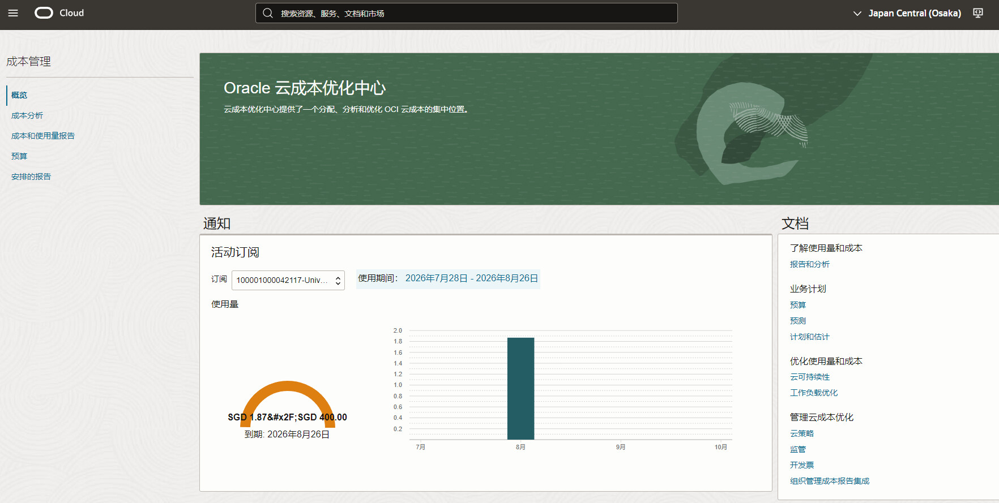Open the 组织管理成本报告集成 link
Screen dimensions: 999x503
830,481
